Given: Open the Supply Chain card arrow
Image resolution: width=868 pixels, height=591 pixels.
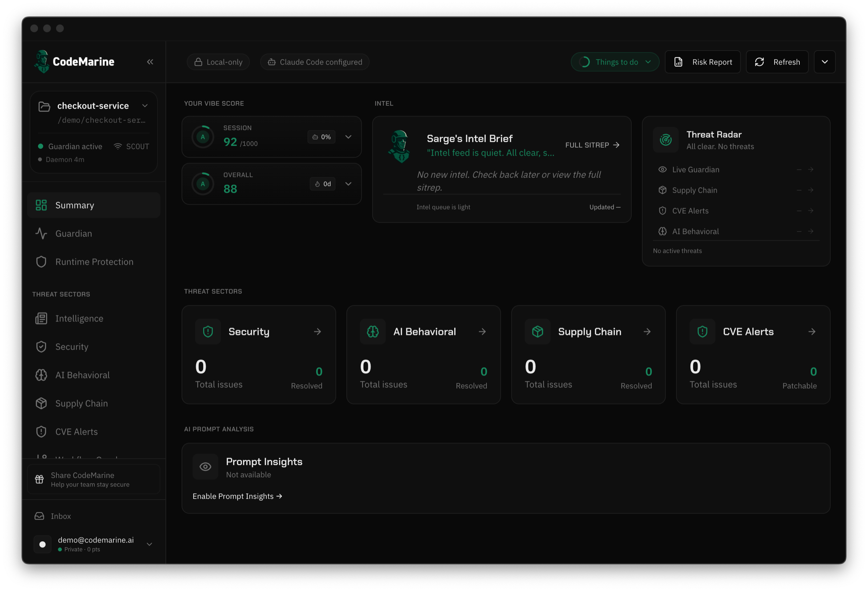Looking at the screenshot, I should click(647, 332).
